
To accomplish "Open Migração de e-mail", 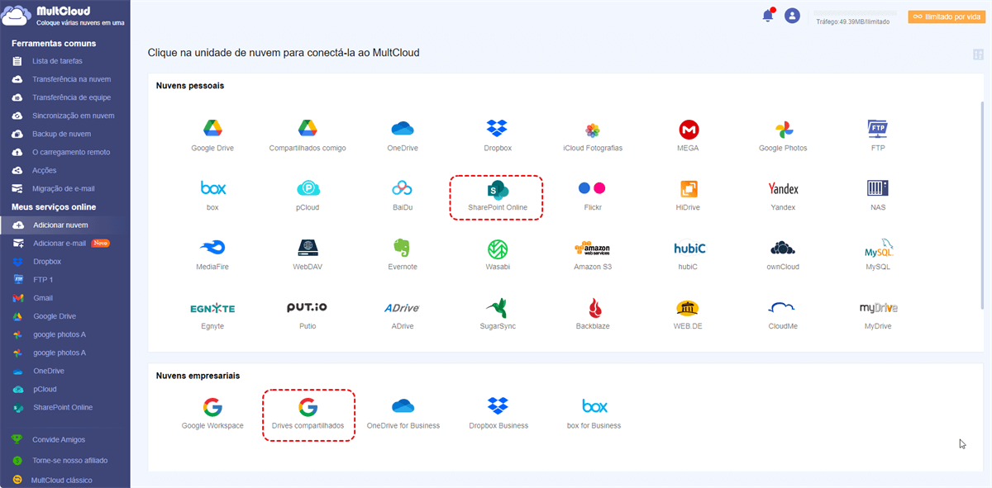I will (64, 188).
